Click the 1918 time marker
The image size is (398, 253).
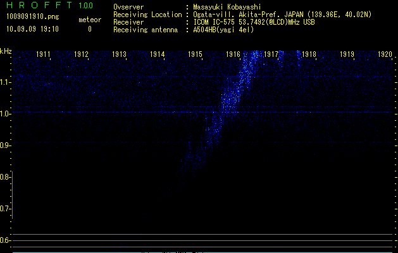point(309,54)
